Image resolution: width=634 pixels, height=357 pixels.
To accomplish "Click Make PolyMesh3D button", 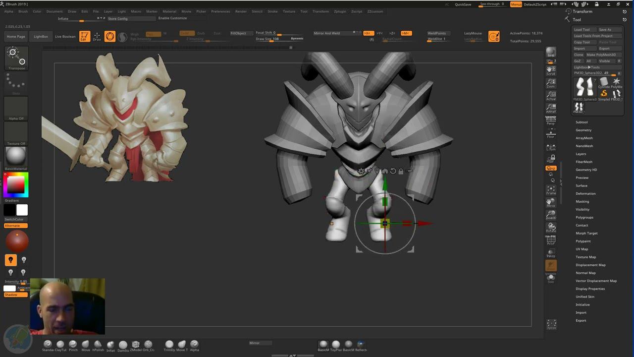I will pyautogui.click(x=601, y=55).
